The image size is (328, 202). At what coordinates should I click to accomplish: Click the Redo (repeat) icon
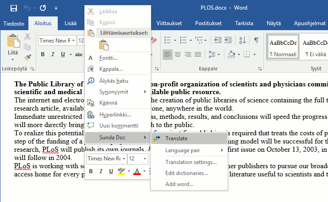(x=43, y=8)
